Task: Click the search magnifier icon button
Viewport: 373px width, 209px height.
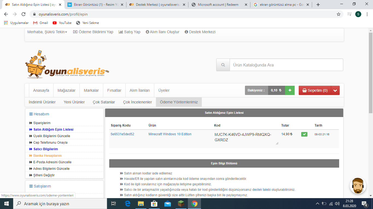Action: tap(223, 65)
